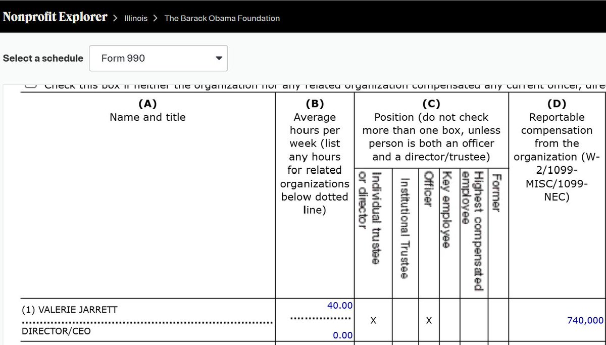Click the 'Former' vertical column label
This screenshot has width=606, height=345.
click(497, 192)
